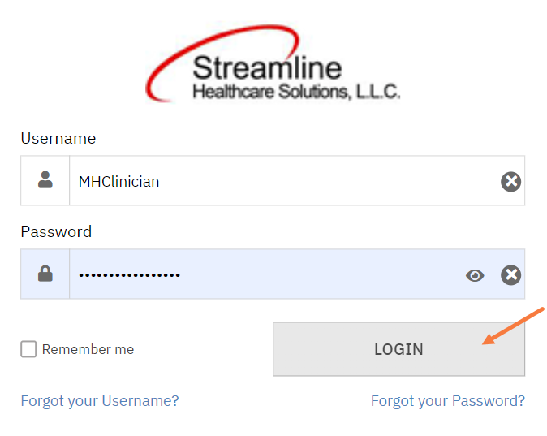547x436 pixels.
Task: Focus the Password input field
Action: (x=325, y=274)
